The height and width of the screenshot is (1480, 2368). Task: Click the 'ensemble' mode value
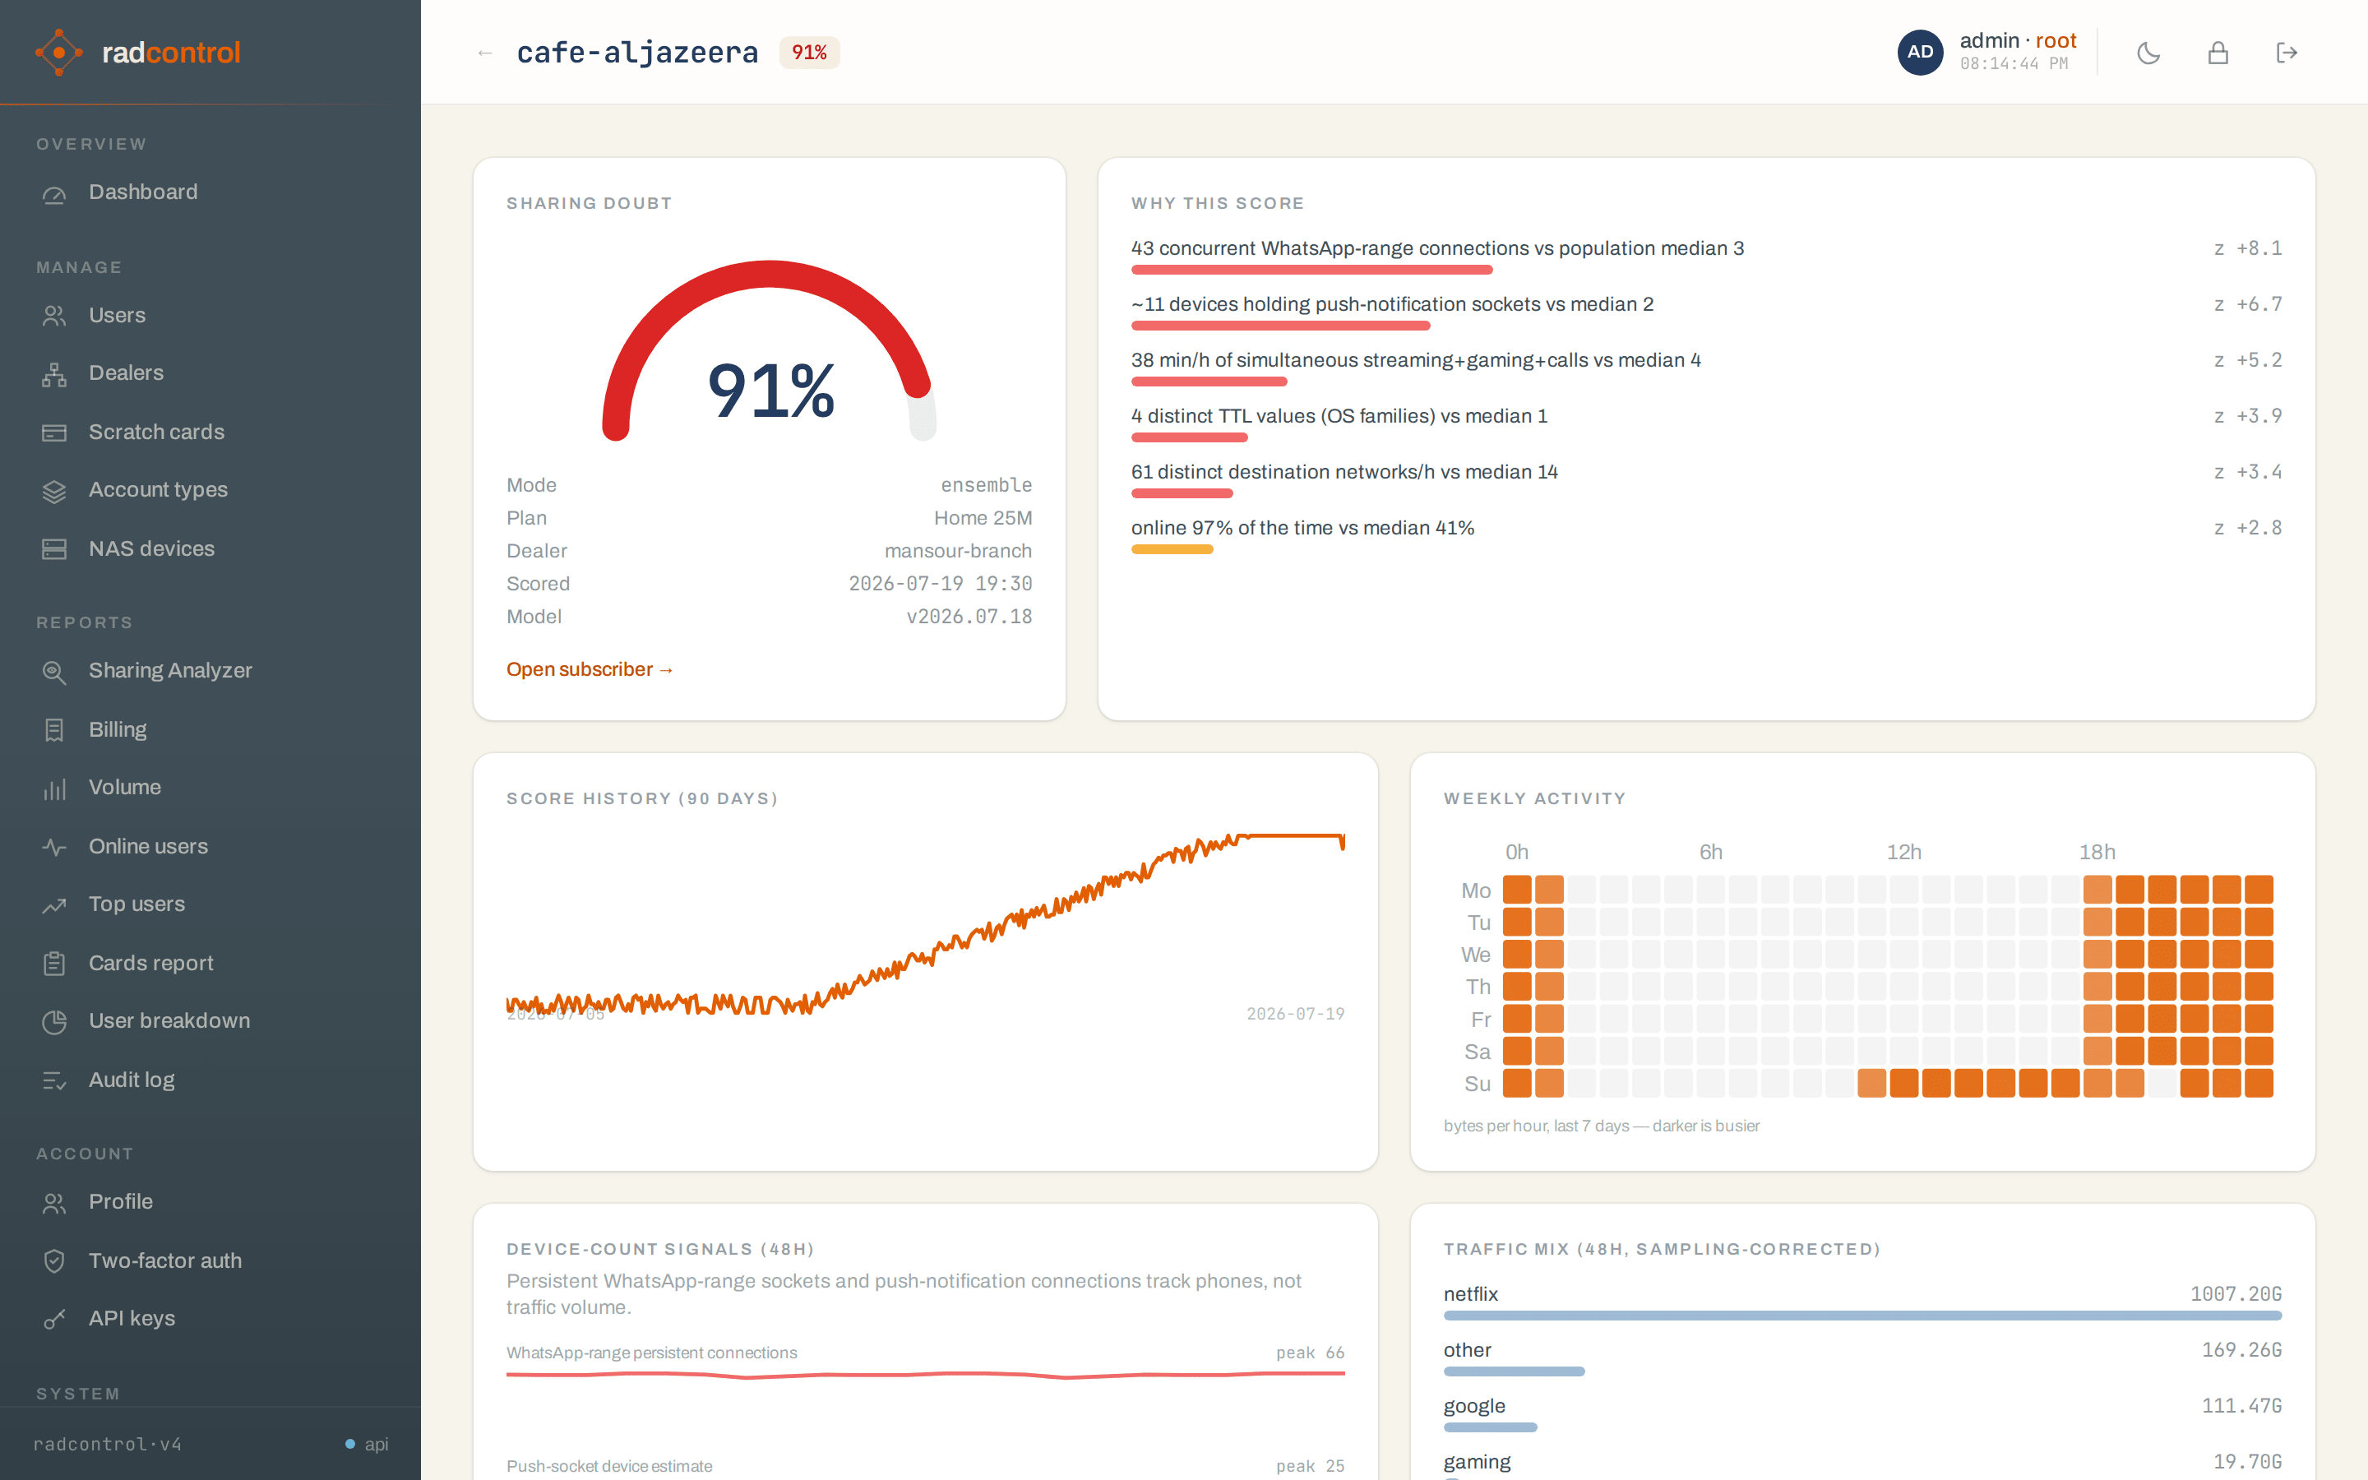point(987,485)
